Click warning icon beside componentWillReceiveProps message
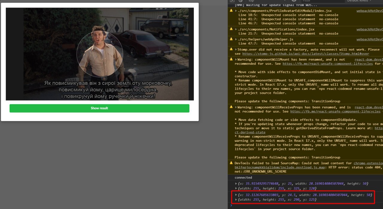Viewport: 383px width, 209px height. tap(231, 107)
